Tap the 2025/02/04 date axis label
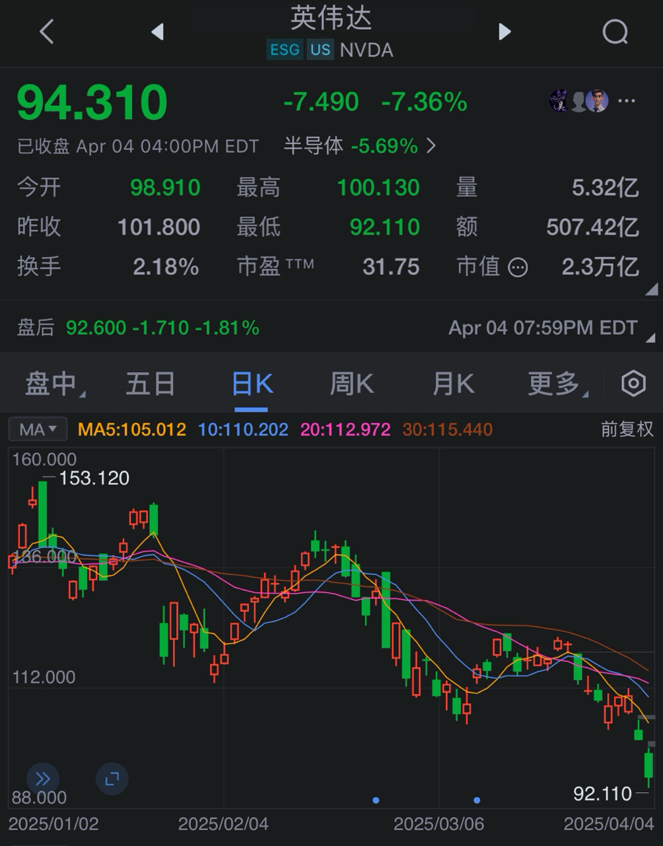 (x=224, y=824)
